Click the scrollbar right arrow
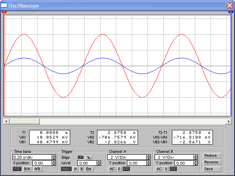This screenshot has height=176, width=235. point(229,121)
